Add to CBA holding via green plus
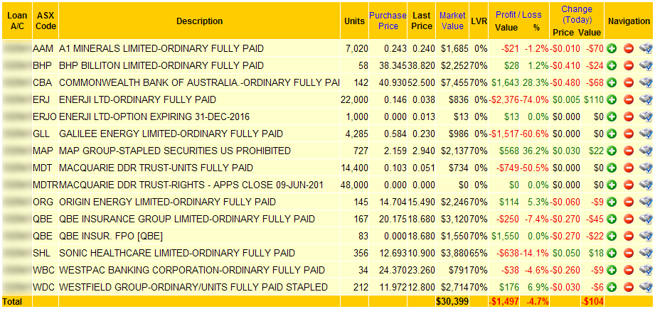The width and height of the screenshot is (655, 309). pos(612,82)
